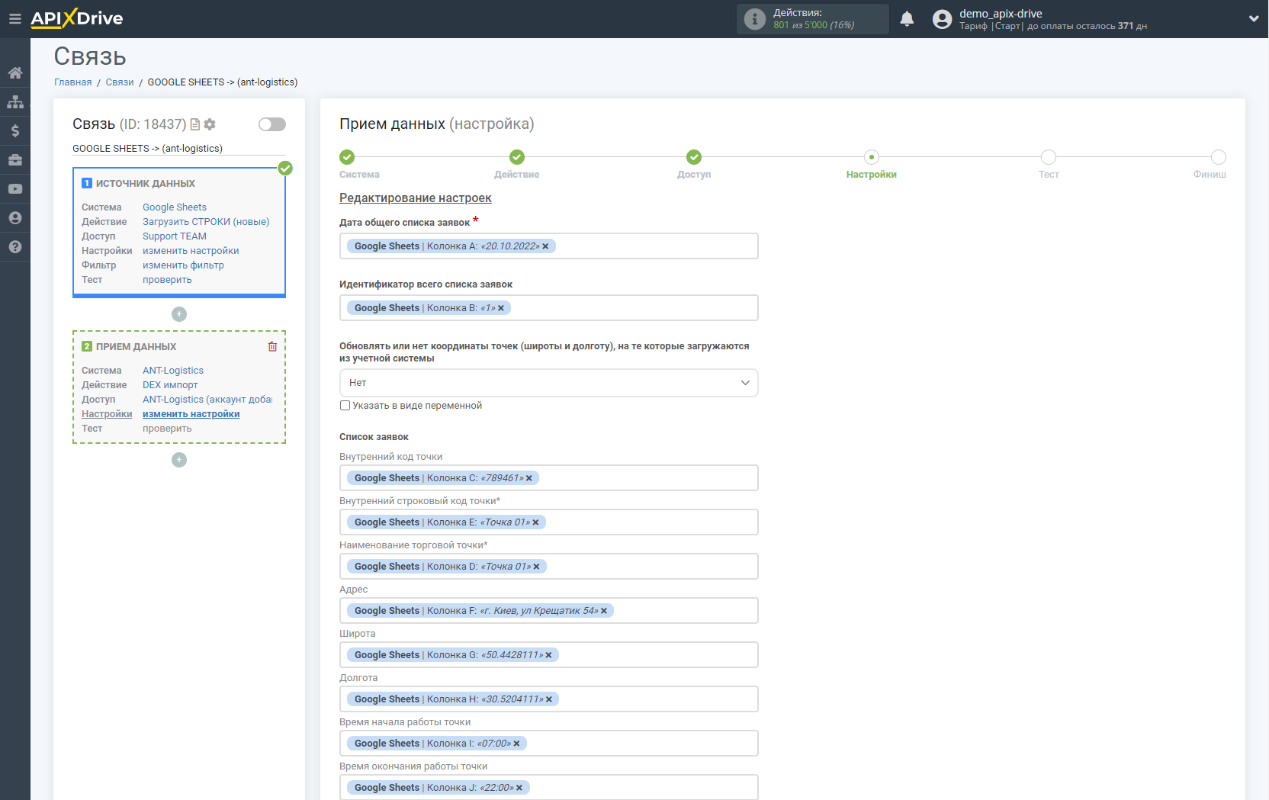Remove the Колонка G latitude tag
The height and width of the screenshot is (800, 1269).
pyautogui.click(x=548, y=655)
